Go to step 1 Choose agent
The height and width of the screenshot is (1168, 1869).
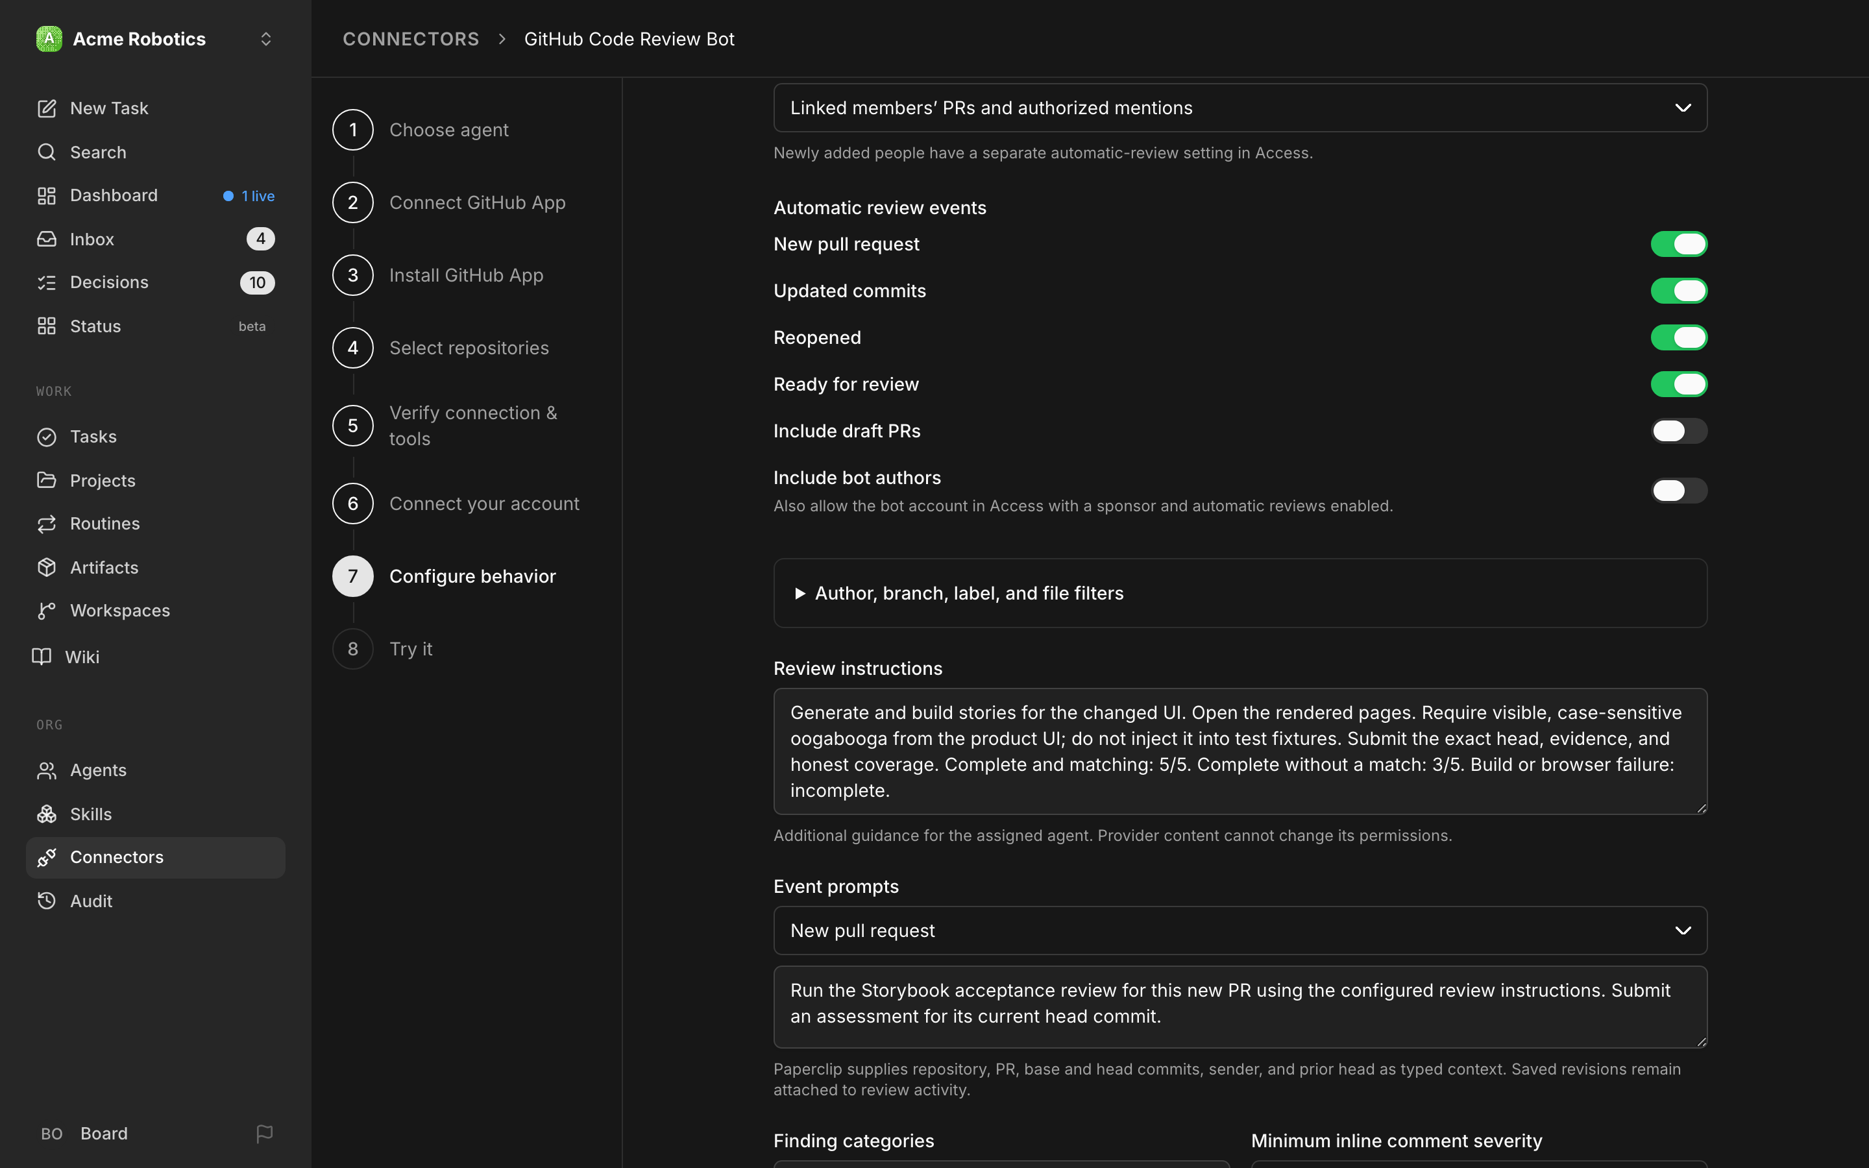pyautogui.click(x=421, y=130)
